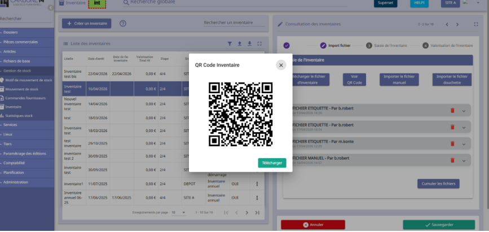Expand the FICHIER ETIQUETTE by m.konte entry
Viewport: 489px width, 232px height.
(x=464, y=144)
